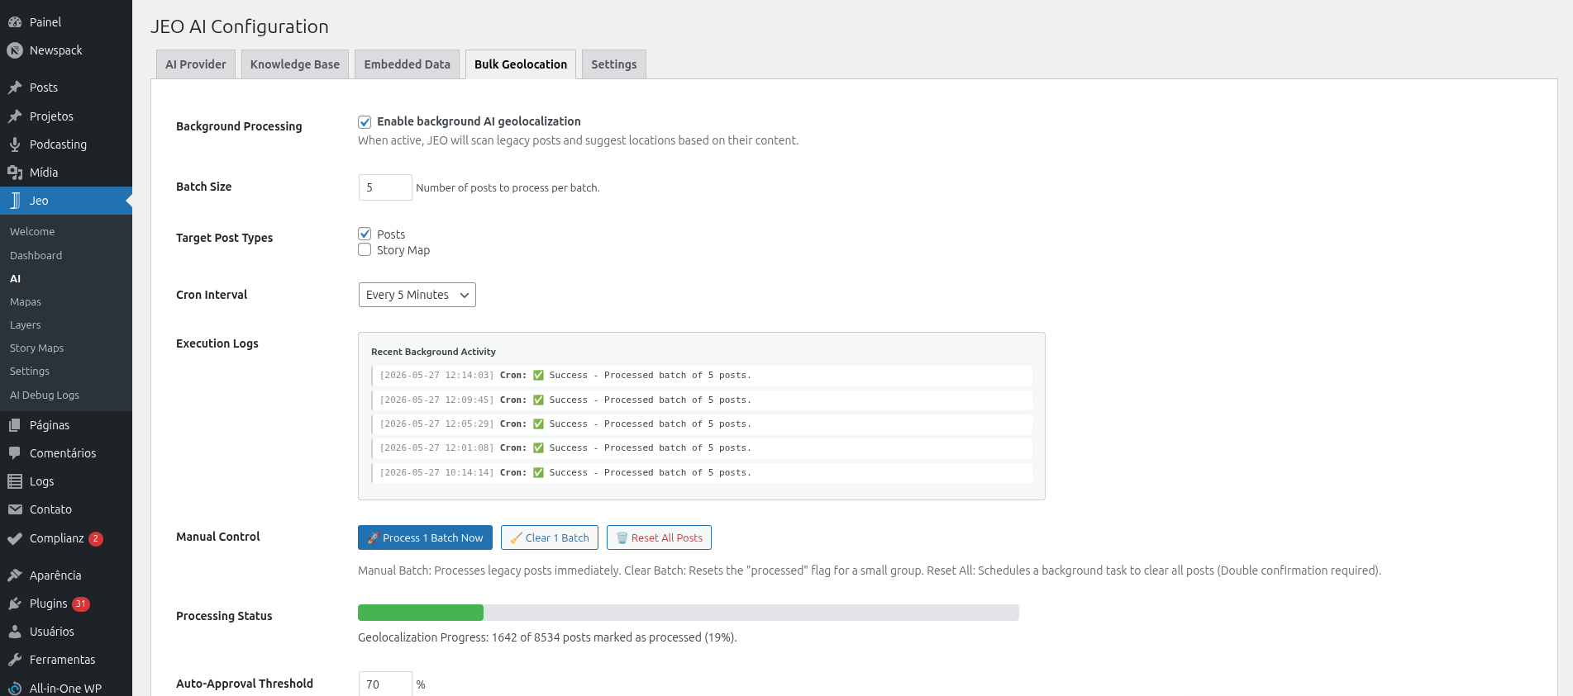Screen dimensions: 1573x696
Task: Click the Comentários speech bubble icon
Action: [15, 453]
